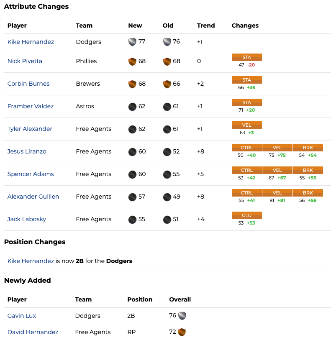Go to Spencer Adams player page
This screenshot has width=331, height=340.
[x=31, y=174]
